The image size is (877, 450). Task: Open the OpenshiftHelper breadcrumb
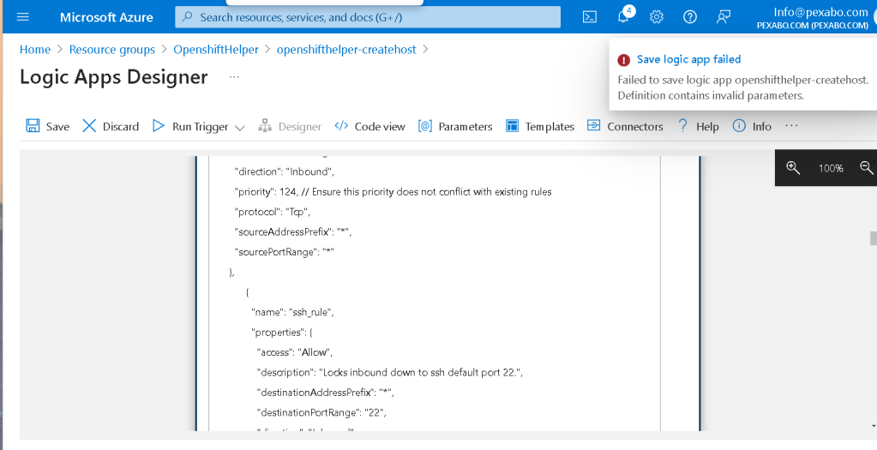coord(216,49)
